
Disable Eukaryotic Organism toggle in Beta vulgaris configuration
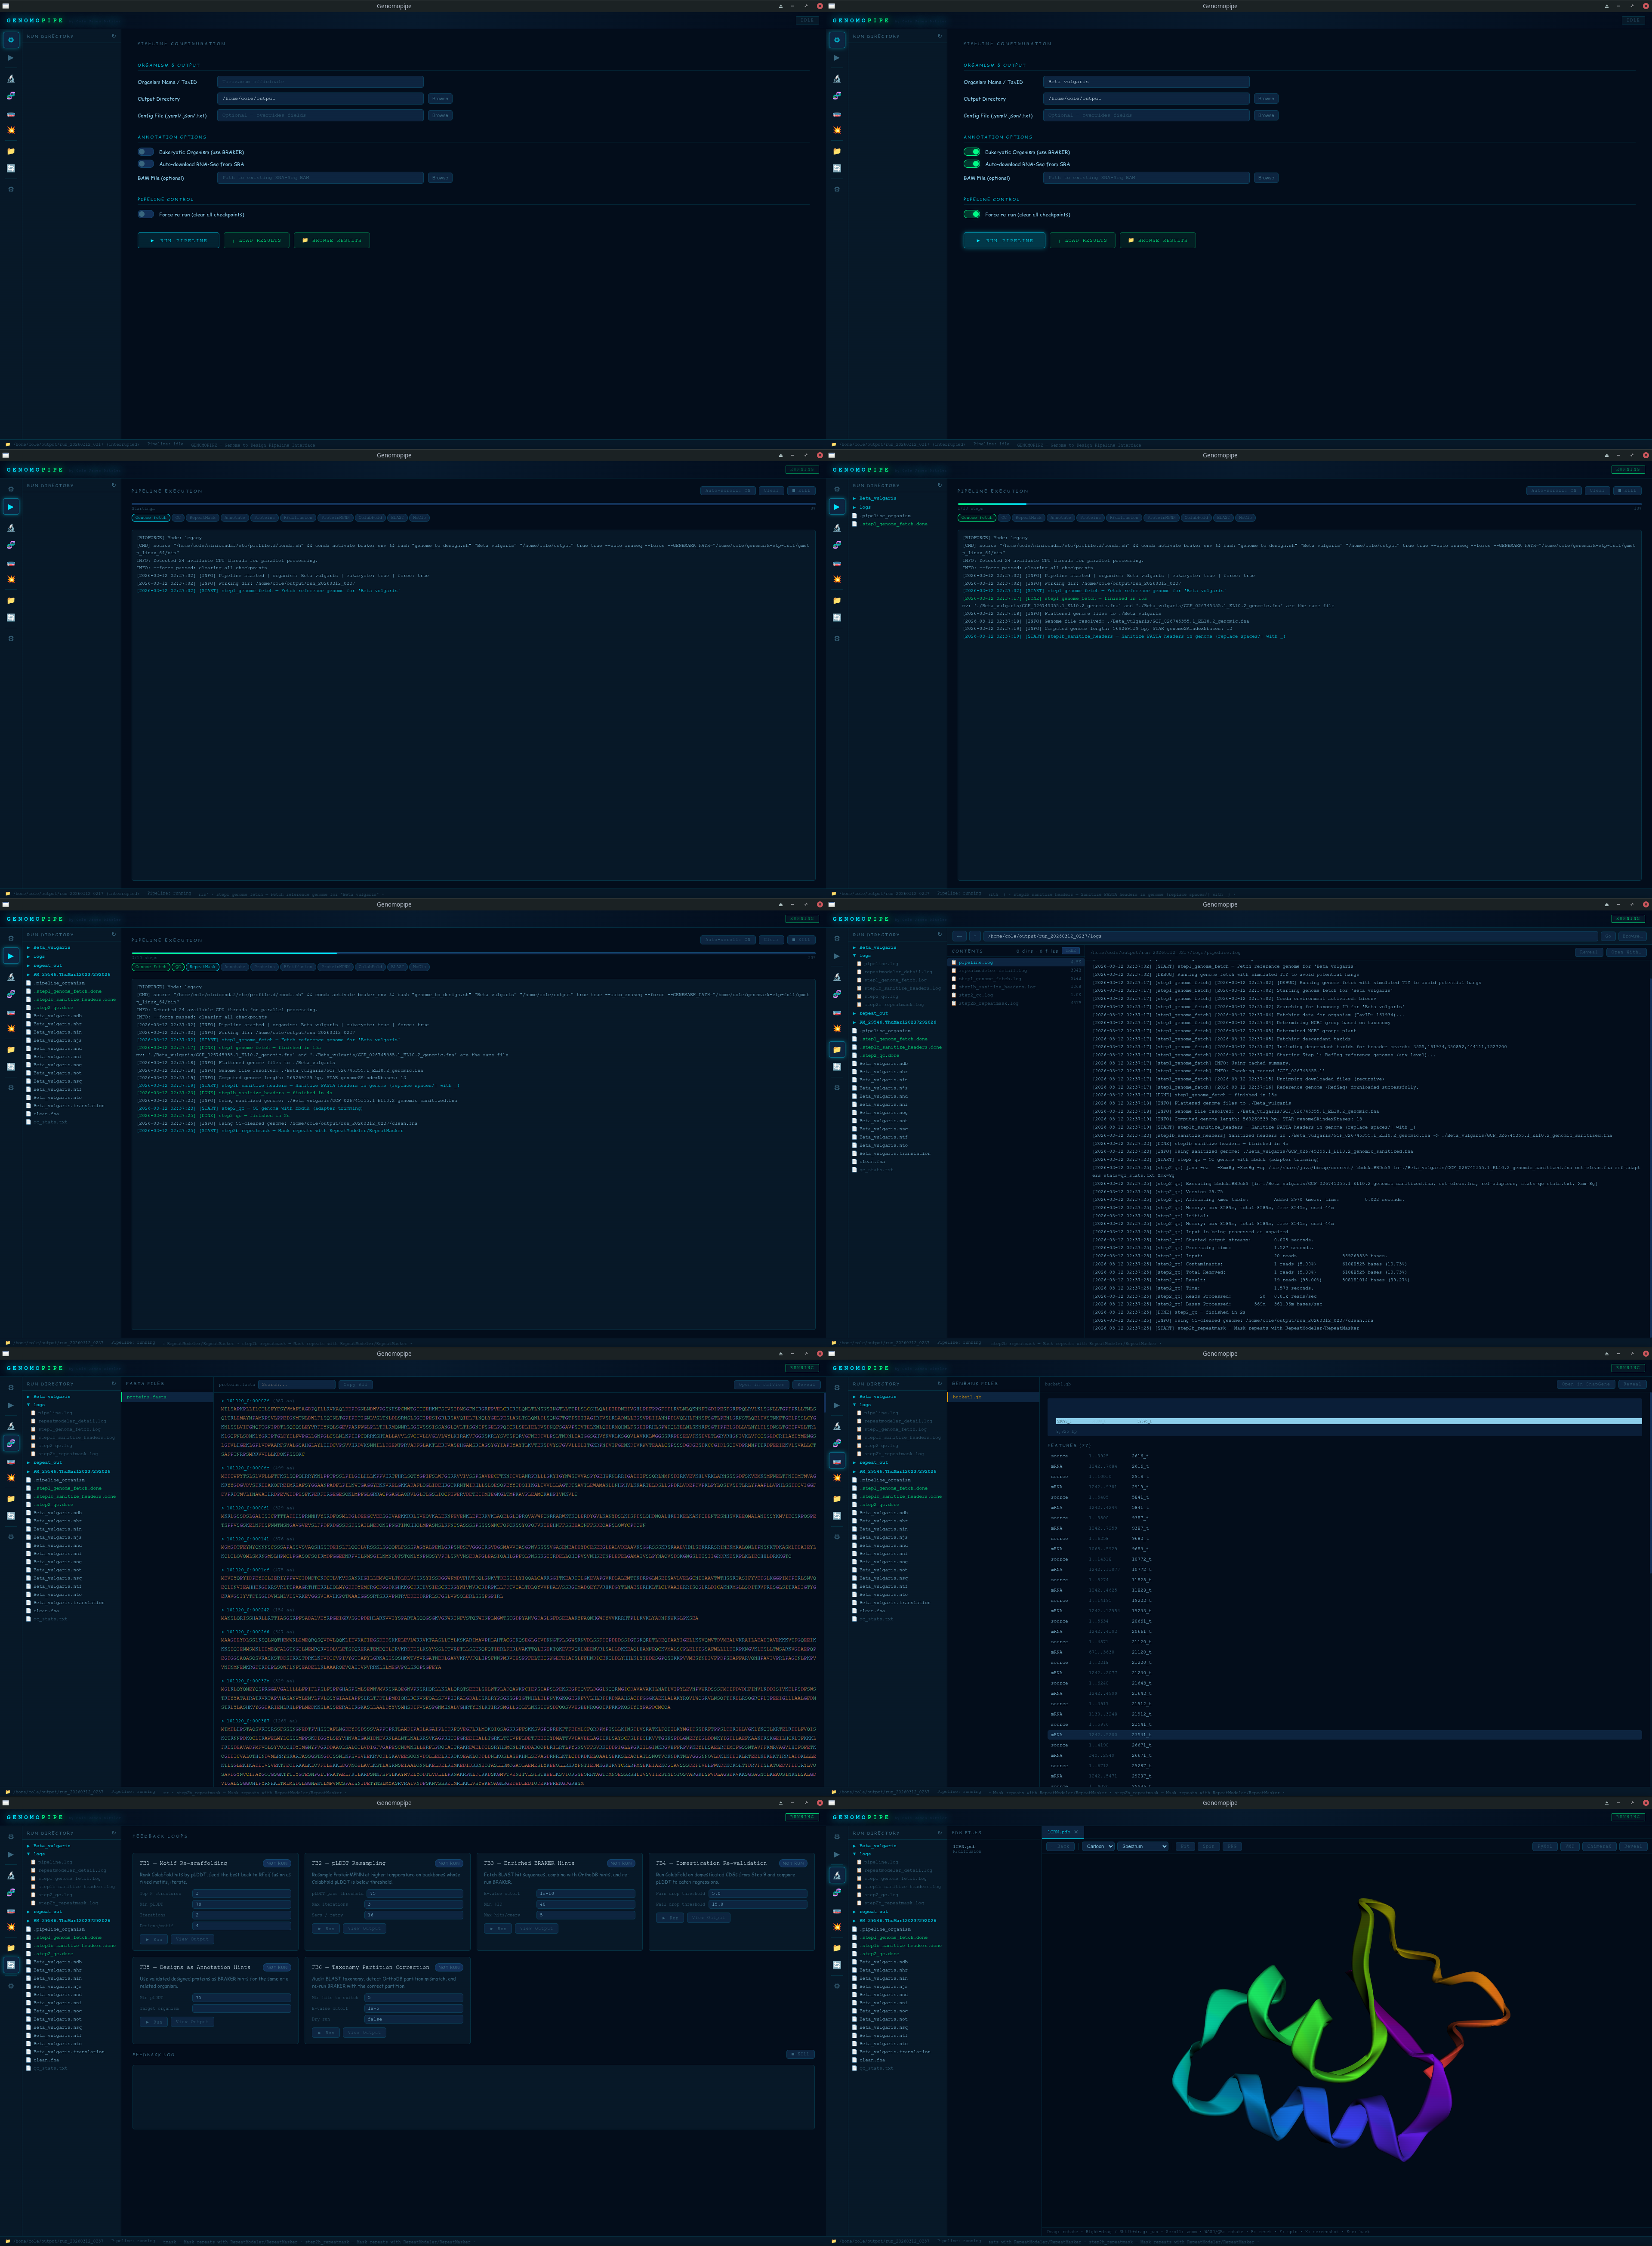point(971,152)
